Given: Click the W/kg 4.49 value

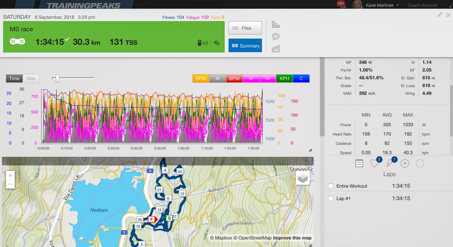Looking at the screenshot, I should (x=427, y=93).
